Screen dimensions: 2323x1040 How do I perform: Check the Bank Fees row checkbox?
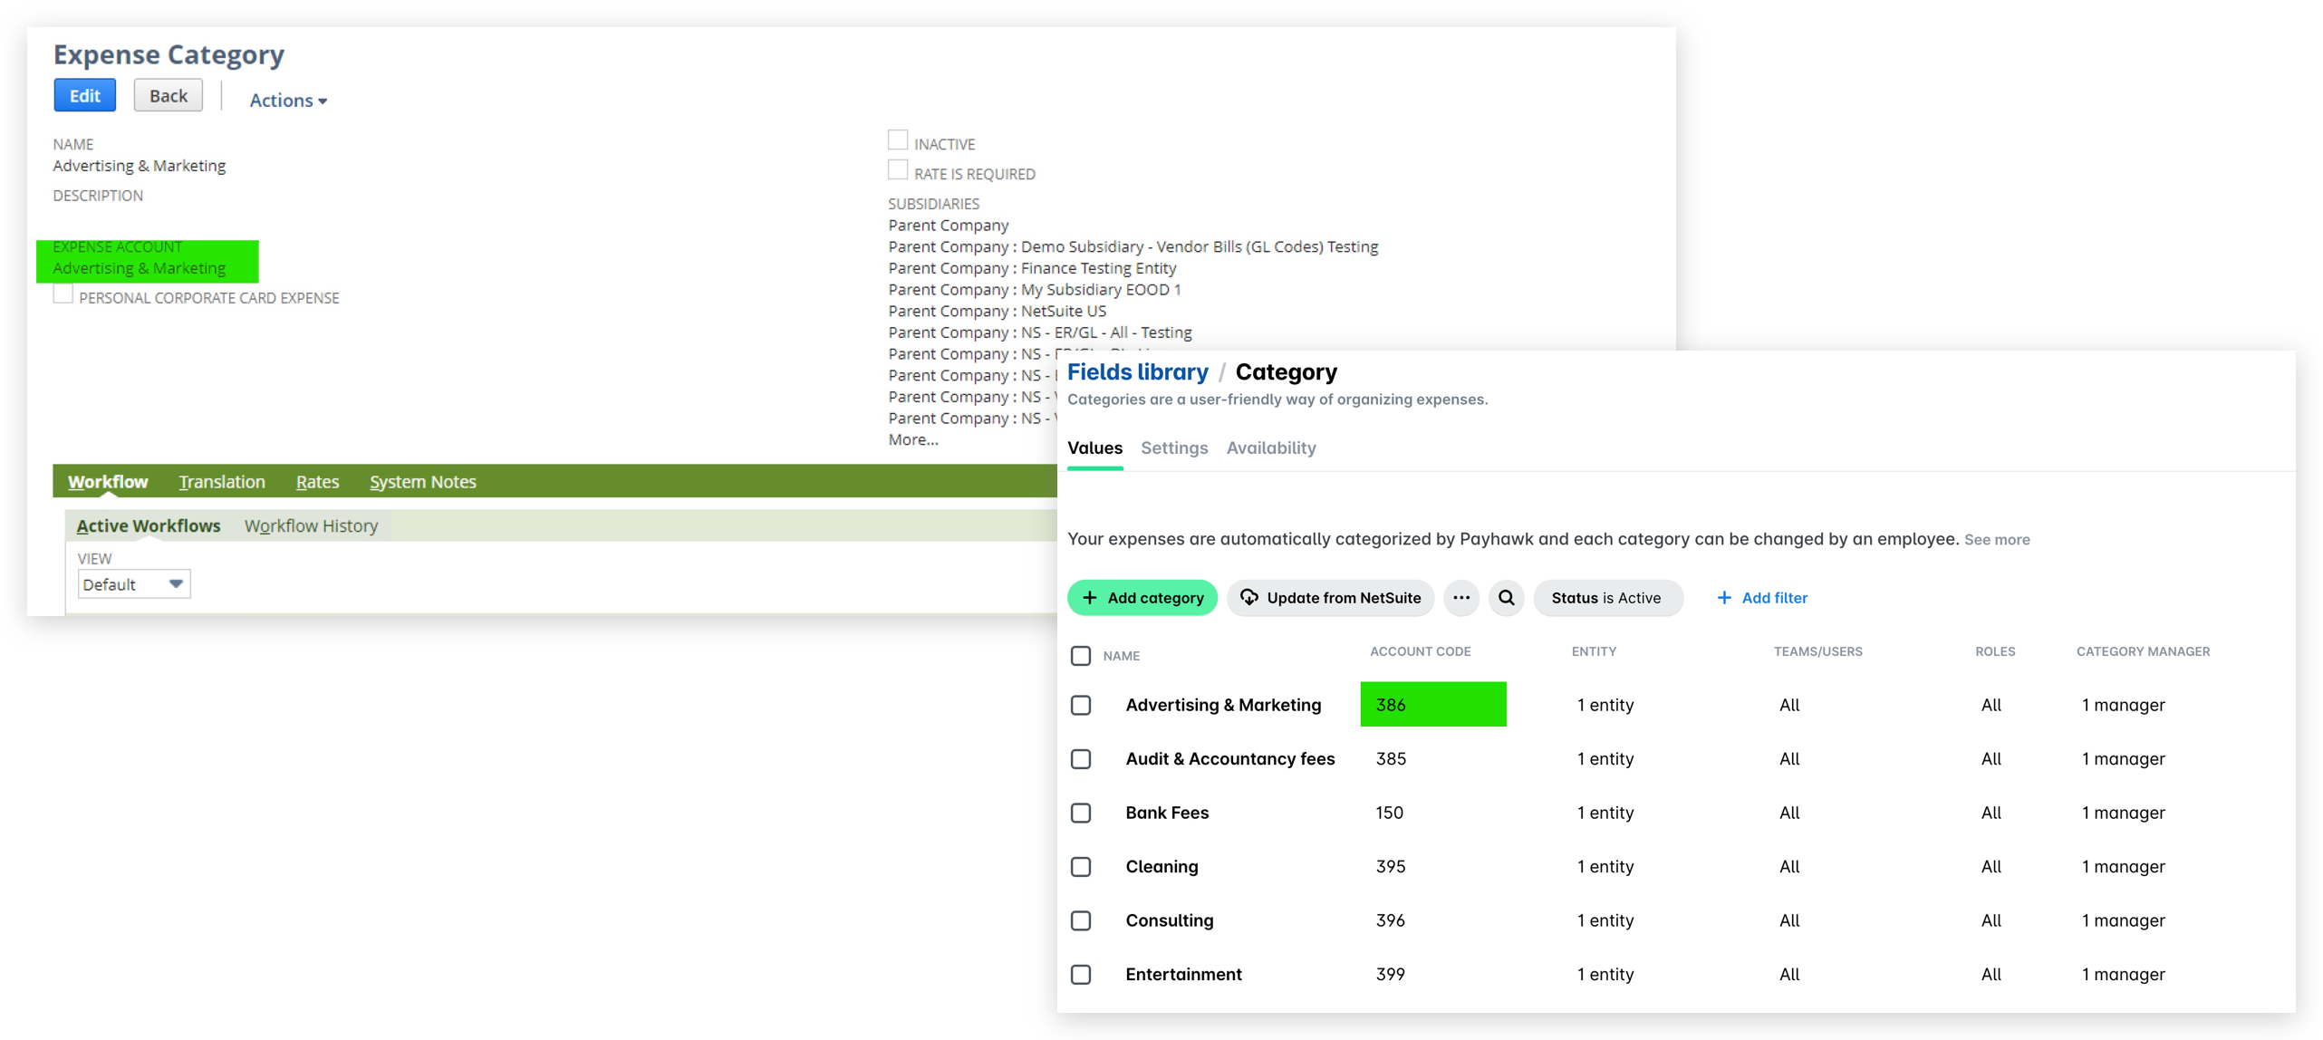(x=1080, y=813)
